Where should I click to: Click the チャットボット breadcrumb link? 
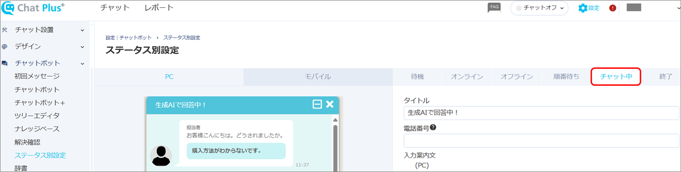tap(136, 38)
